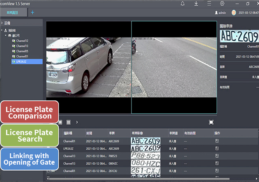Click 080-HZC plate thumbnail
The image size is (259, 182).
(146, 163)
